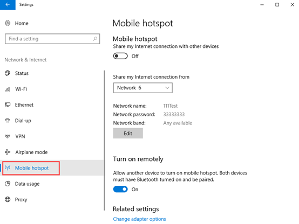Open the Change adapter options link
This screenshot has height=224, width=299.
(x=139, y=219)
